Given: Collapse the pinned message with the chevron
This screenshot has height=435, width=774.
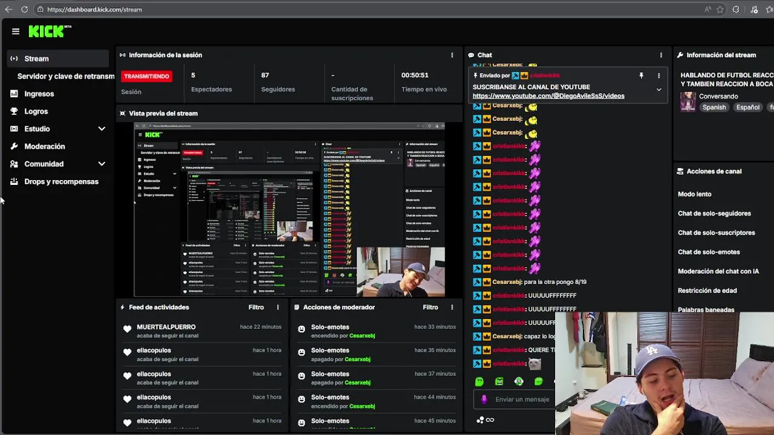Looking at the screenshot, I should pyautogui.click(x=659, y=89).
